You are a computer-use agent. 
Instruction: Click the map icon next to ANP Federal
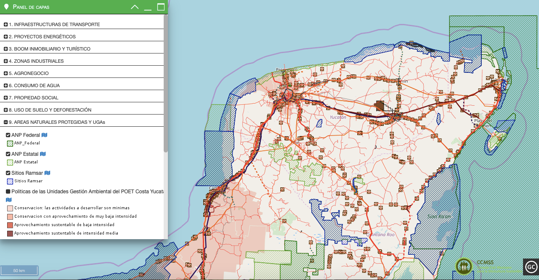click(x=44, y=135)
